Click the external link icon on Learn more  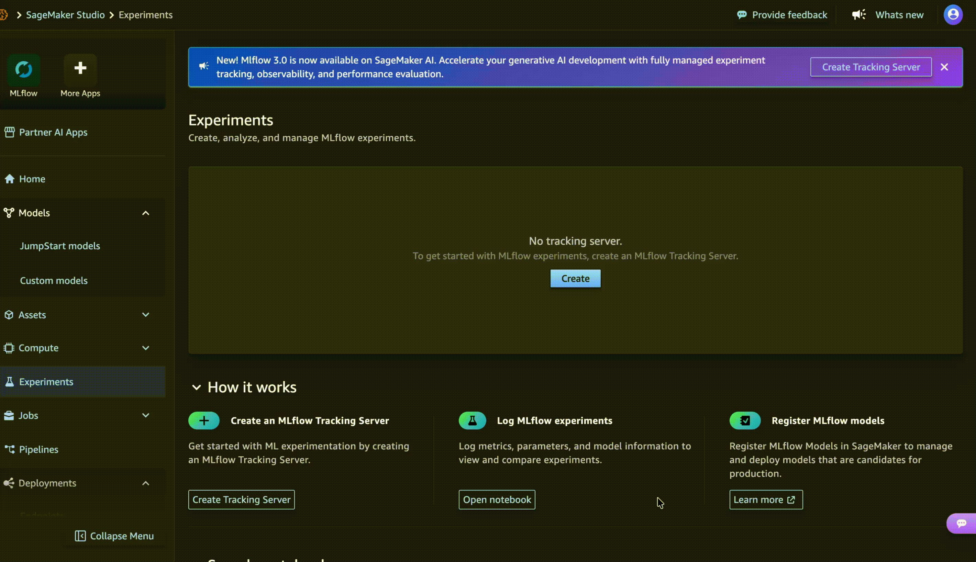[x=791, y=499]
